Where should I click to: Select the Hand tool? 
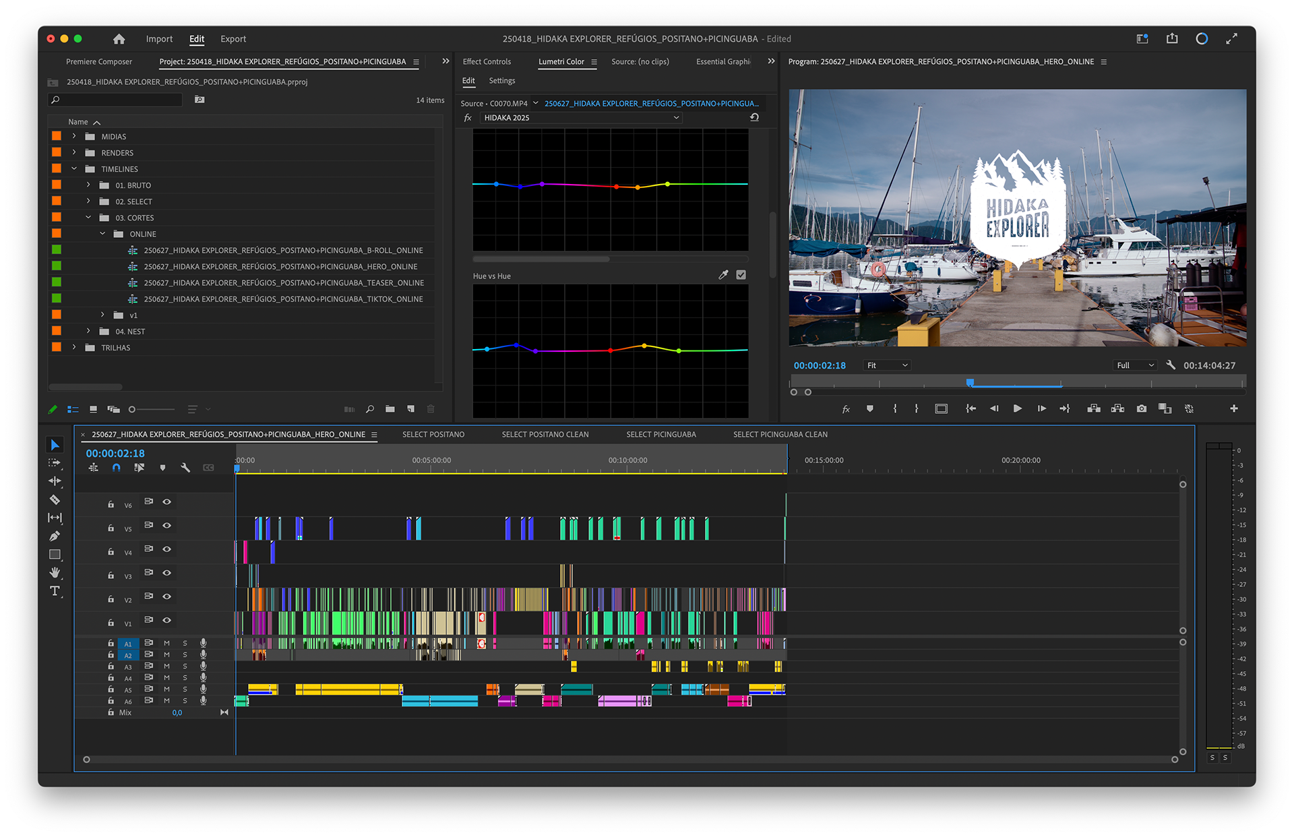pyautogui.click(x=55, y=573)
